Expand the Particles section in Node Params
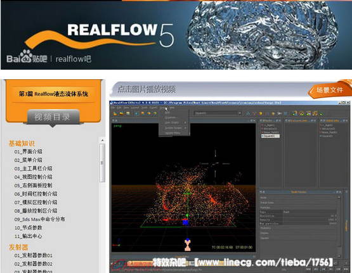This screenshot has width=352, height=273. tap(298, 208)
